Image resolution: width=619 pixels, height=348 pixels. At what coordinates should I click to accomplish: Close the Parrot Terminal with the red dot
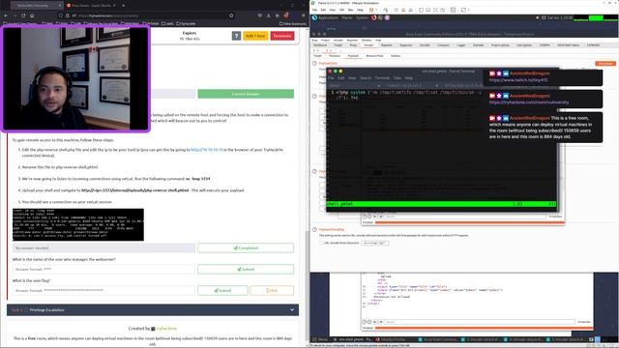[x=330, y=72]
